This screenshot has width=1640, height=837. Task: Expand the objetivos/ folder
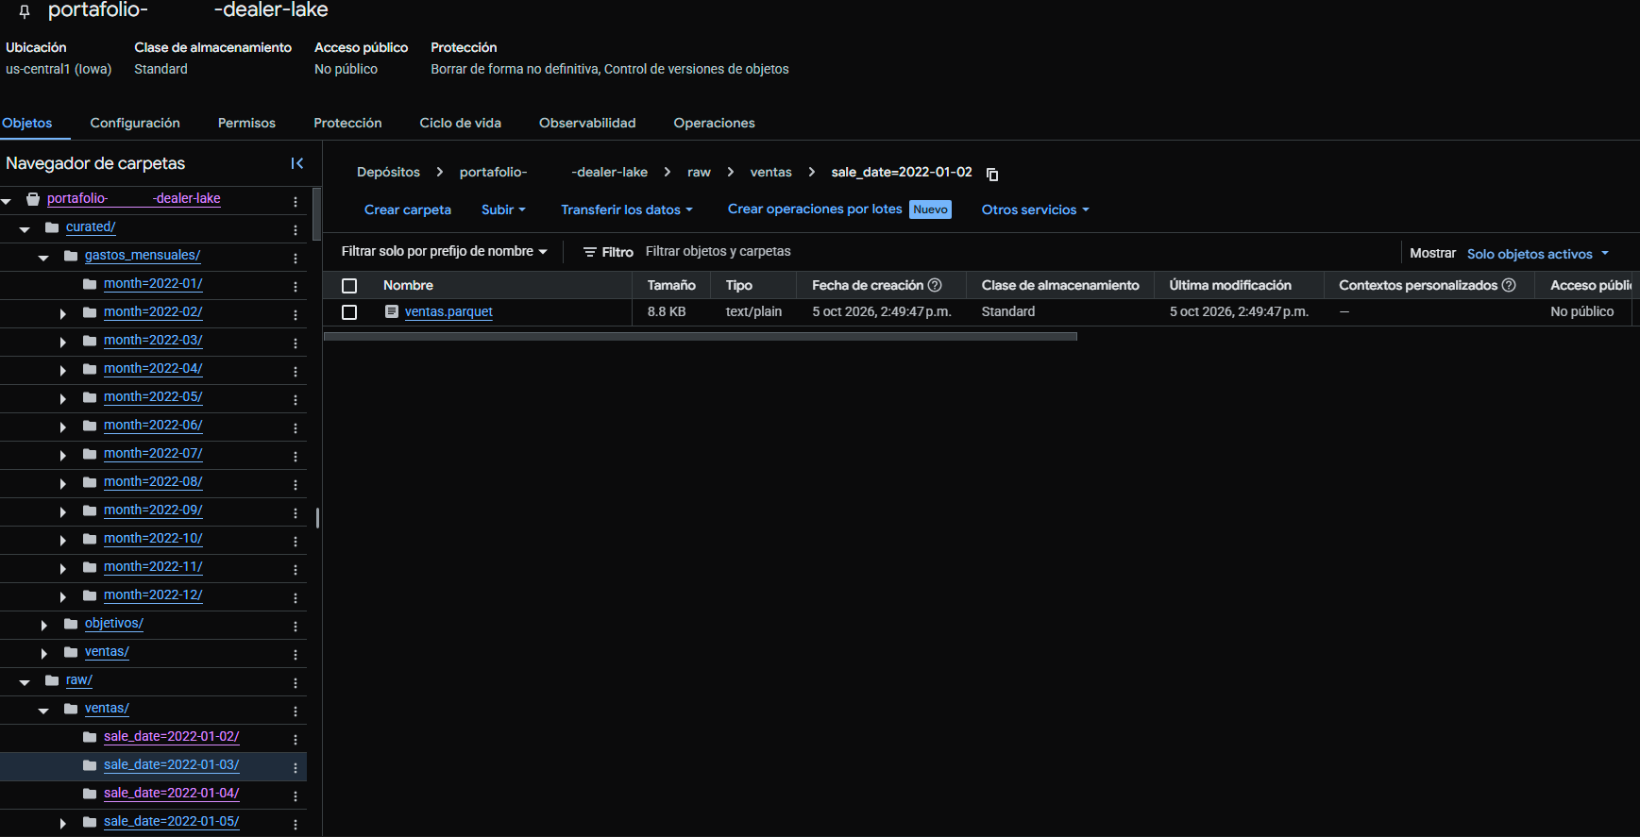(x=44, y=625)
